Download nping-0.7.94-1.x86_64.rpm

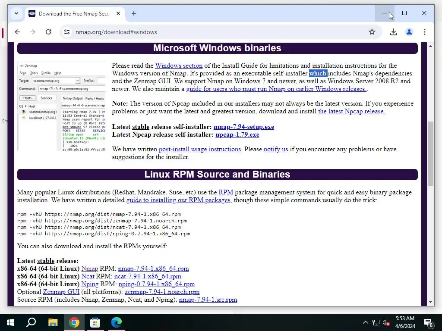157,284
